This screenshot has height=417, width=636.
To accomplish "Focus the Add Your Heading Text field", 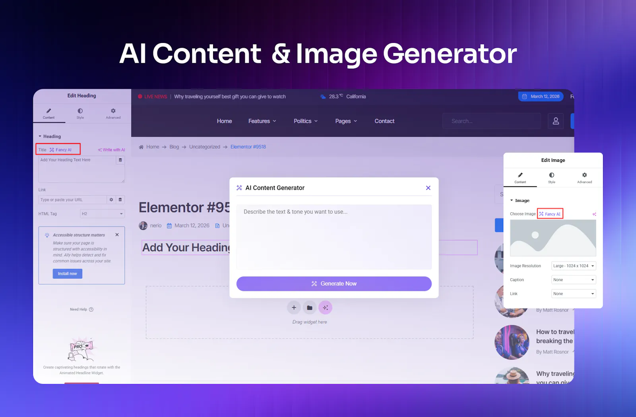I will coord(81,169).
